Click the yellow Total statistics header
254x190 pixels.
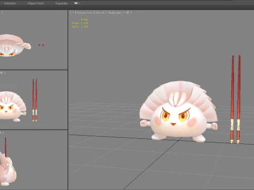84,20
